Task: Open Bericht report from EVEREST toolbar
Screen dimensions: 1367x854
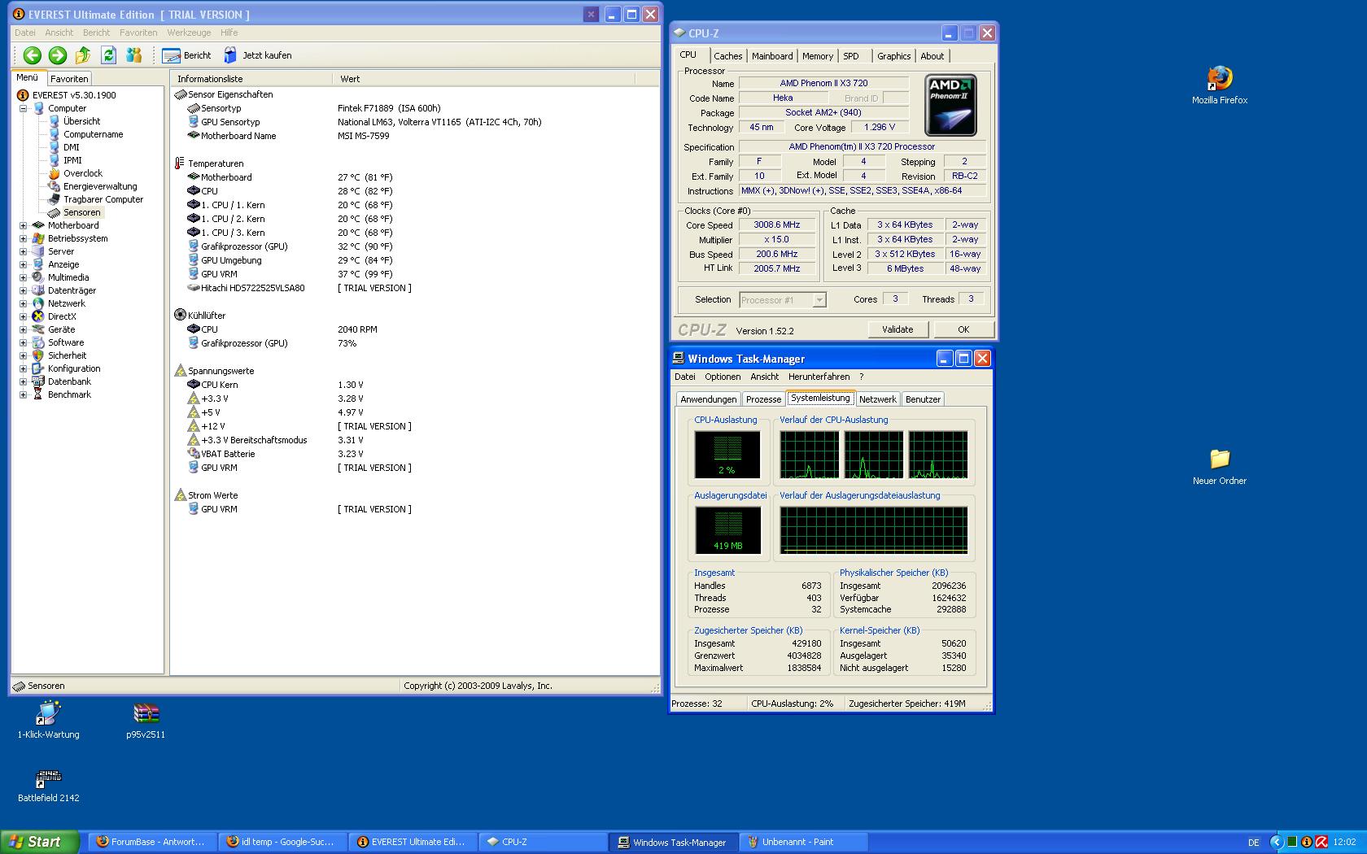Action: [x=186, y=55]
